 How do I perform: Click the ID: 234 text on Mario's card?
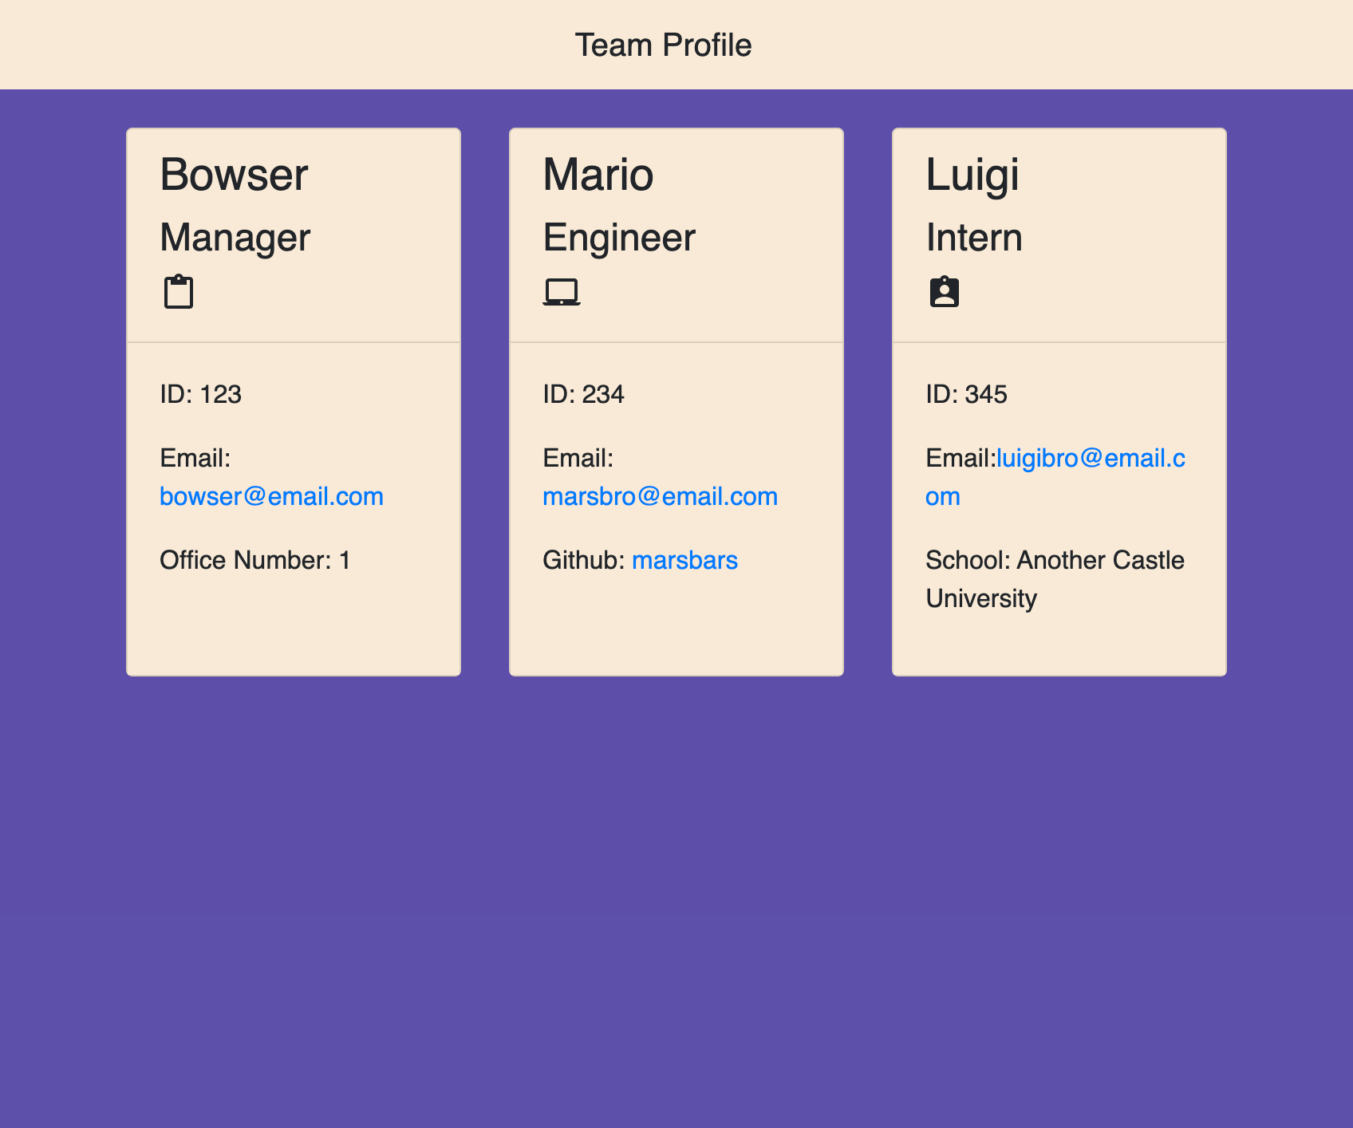click(583, 394)
